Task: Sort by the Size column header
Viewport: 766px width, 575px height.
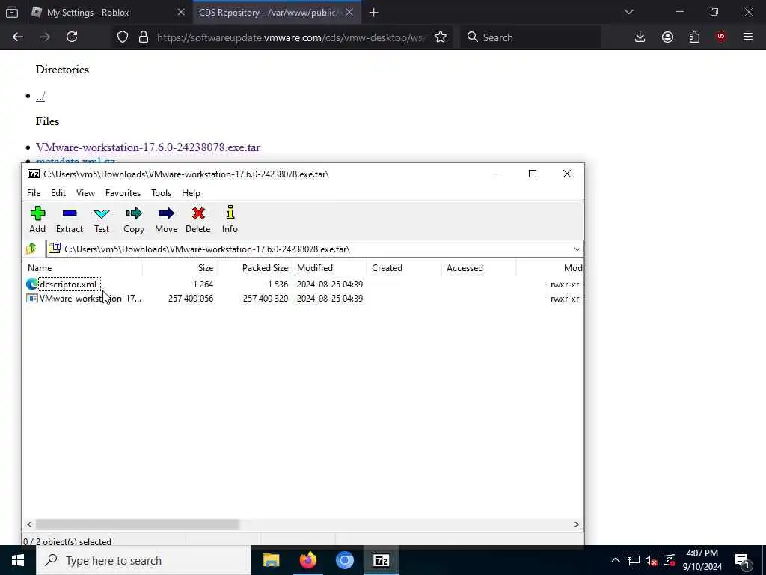Action: point(180,268)
